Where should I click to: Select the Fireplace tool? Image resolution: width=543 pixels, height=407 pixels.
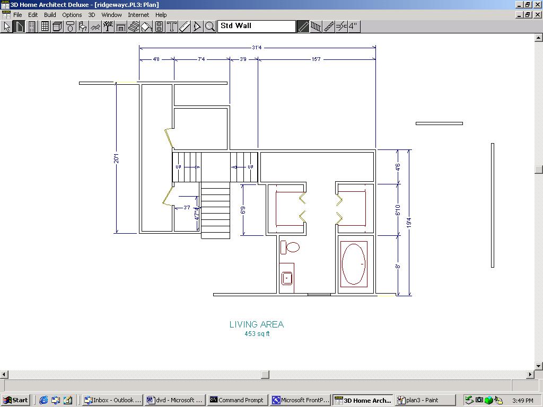121,26
